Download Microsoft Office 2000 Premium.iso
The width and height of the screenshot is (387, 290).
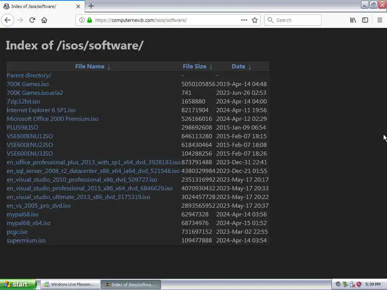coord(52,119)
